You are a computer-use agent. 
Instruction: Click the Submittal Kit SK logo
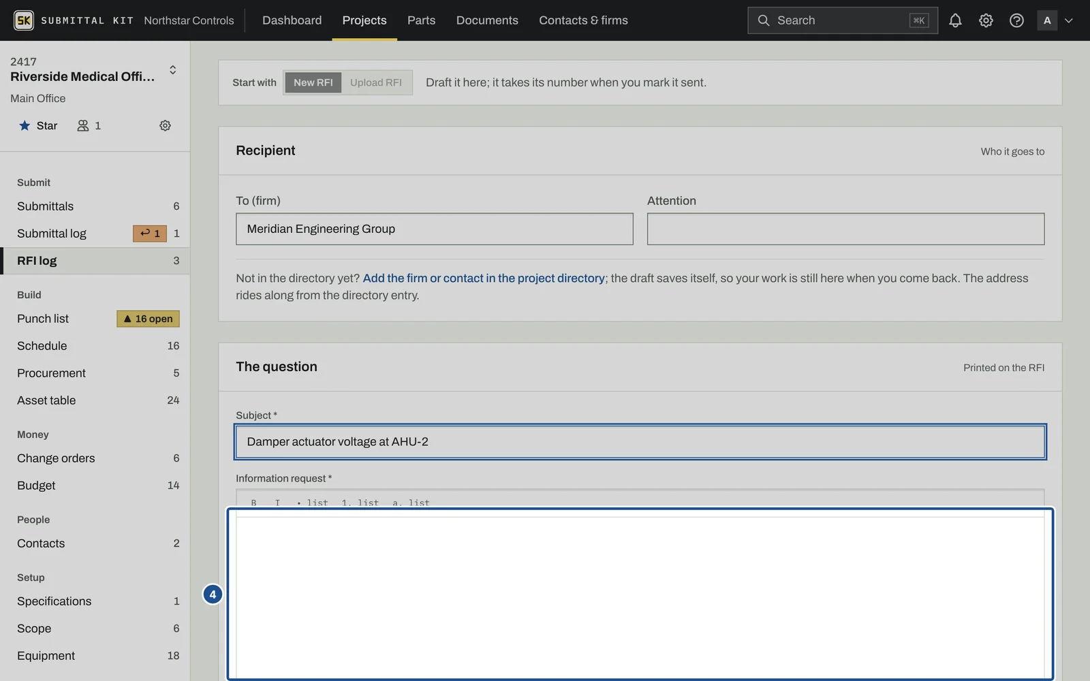(24, 20)
